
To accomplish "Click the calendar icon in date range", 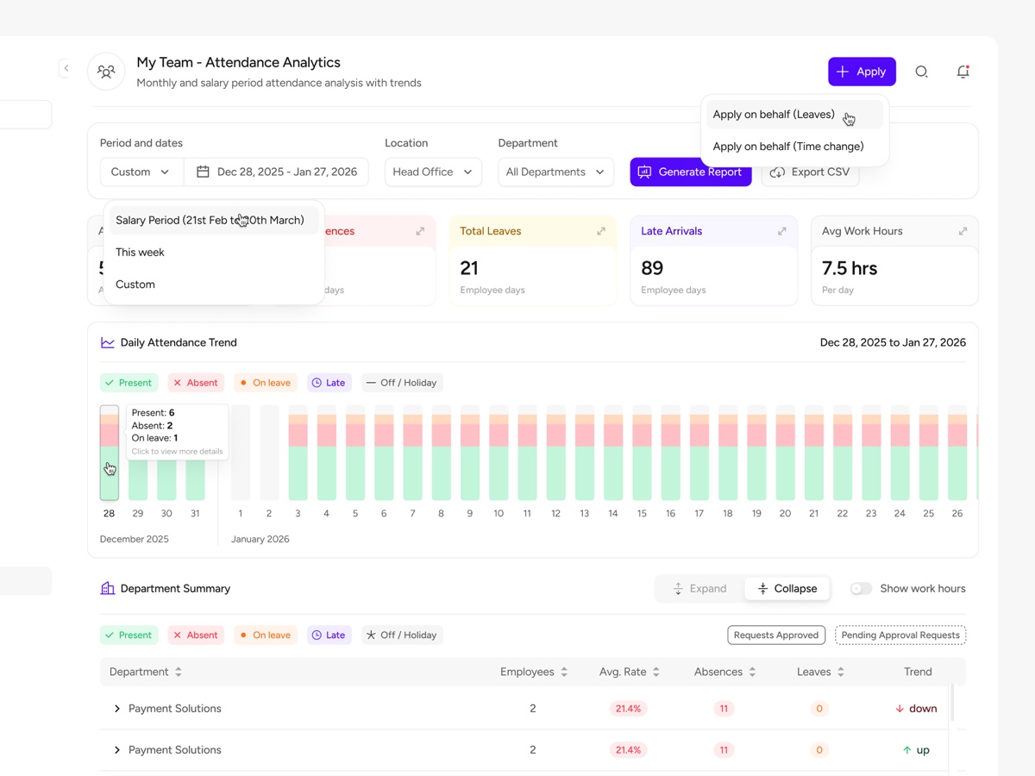I will (203, 172).
